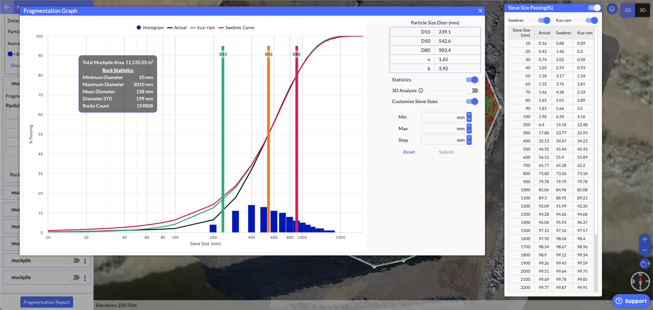Enable the 3D Analysis toggle
This screenshot has height=310, width=653.
tap(472, 91)
